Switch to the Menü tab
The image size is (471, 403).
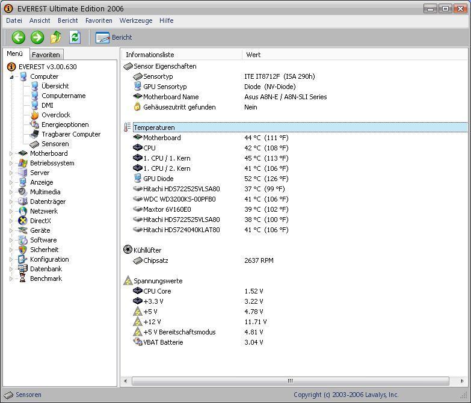click(x=14, y=54)
